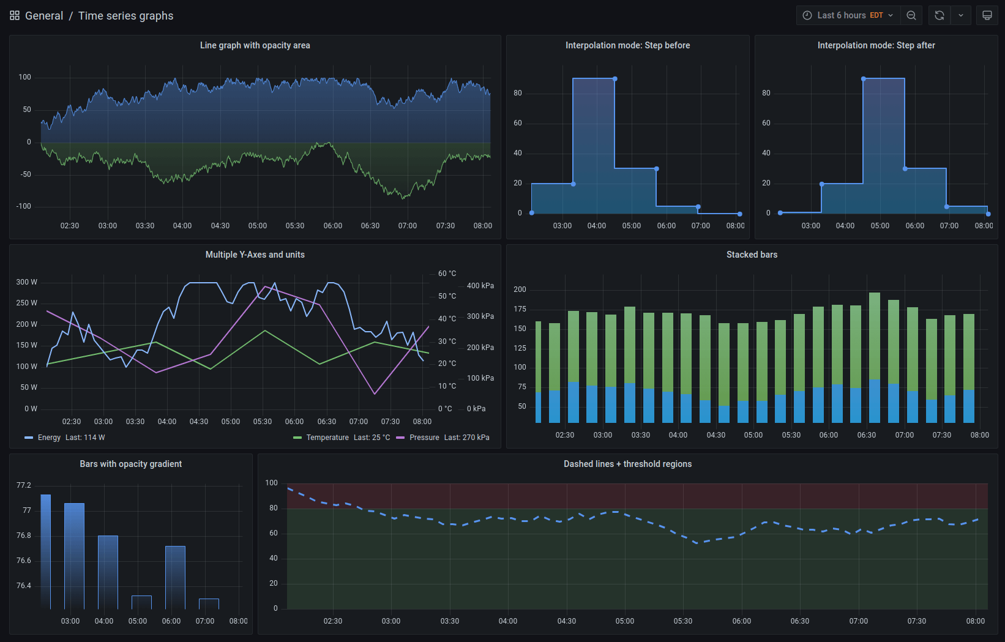Open the Stacked bars panel title menu
This screenshot has width=1005, height=642.
pyautogui.click(x=752, y=255)
